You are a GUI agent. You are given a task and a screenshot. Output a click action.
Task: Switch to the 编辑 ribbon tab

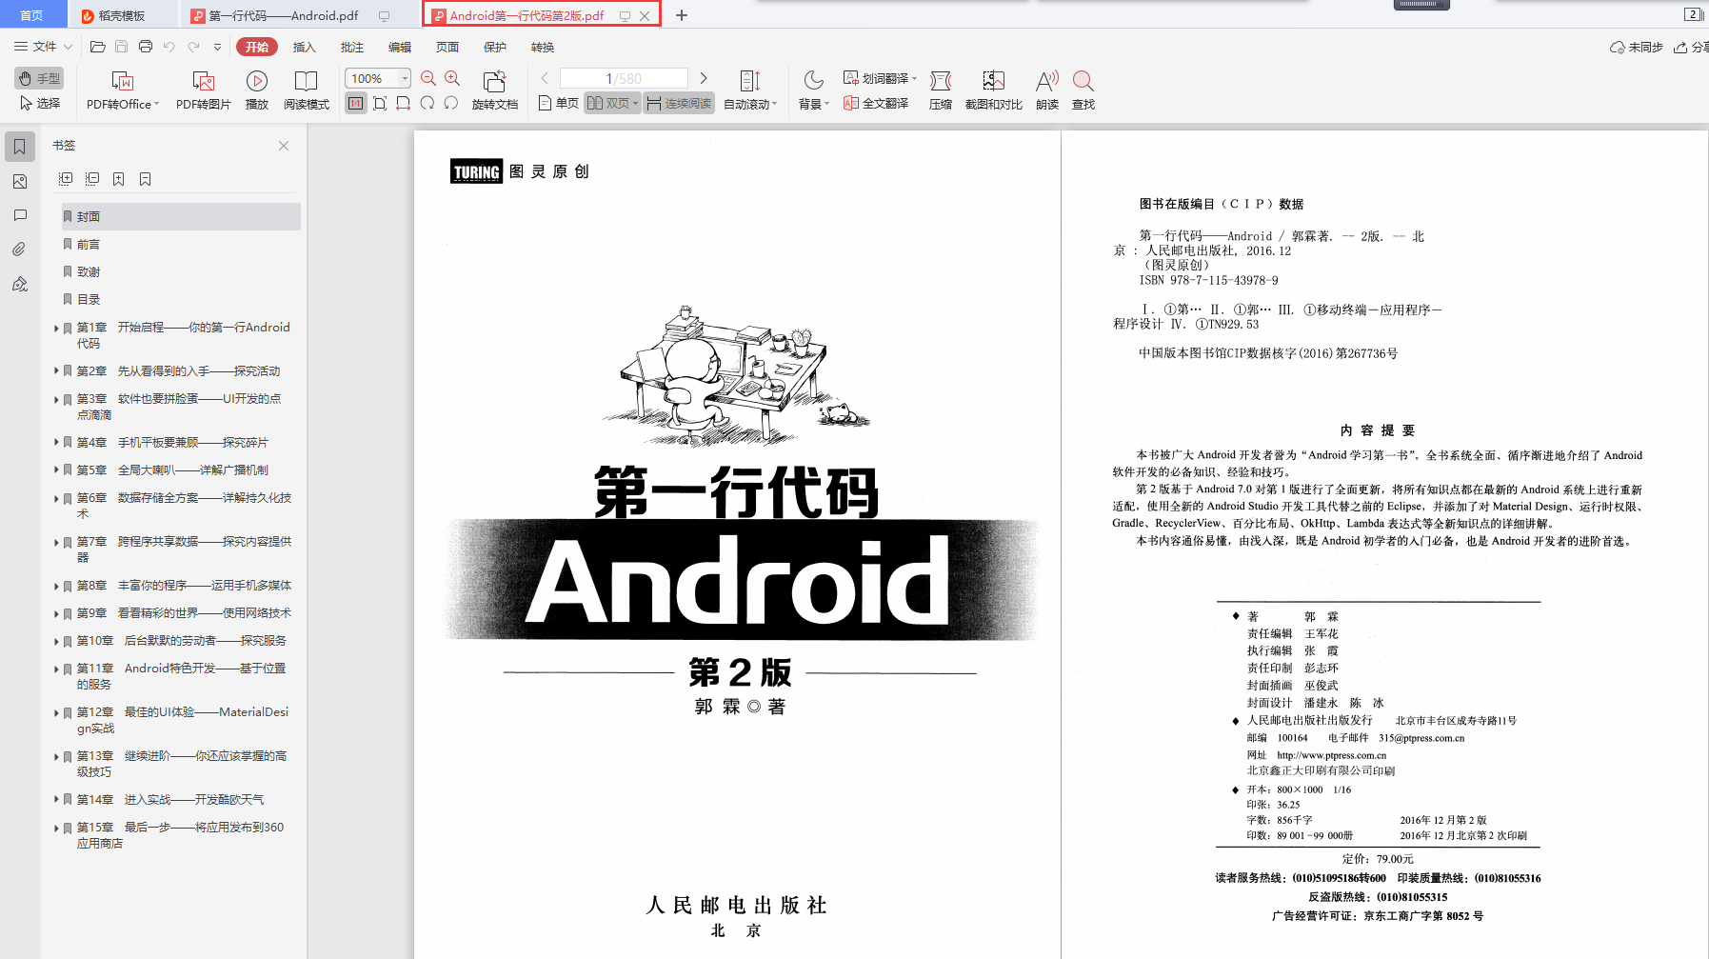tap(400, 47)
